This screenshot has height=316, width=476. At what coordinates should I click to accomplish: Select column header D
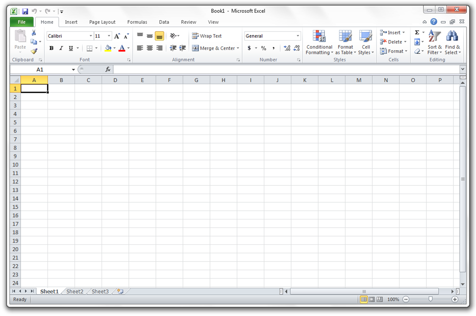pos(115,80)
